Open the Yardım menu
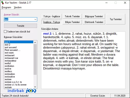This screenshot has height=98, width=130. (x=18, y=8)
